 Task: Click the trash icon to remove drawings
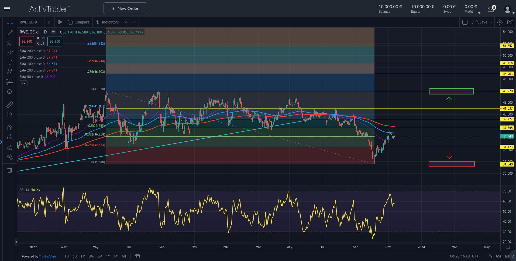click(10, 170)
